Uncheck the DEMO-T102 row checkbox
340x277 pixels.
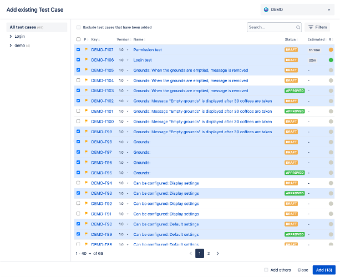78,101
